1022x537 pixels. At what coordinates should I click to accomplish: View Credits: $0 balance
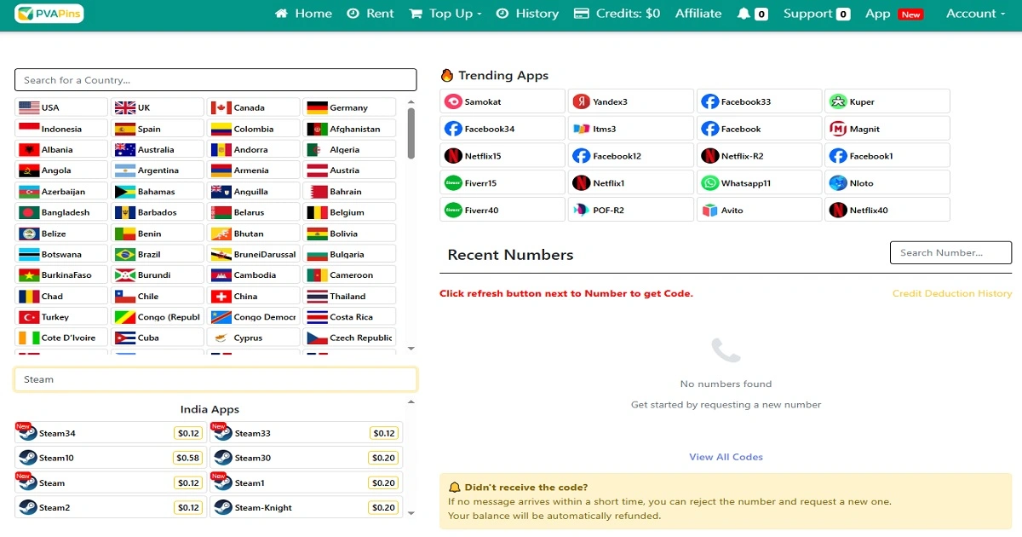(x=617, y=14)
